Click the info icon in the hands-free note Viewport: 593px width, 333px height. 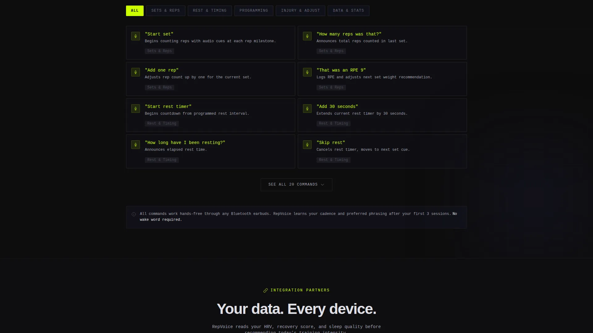click(134, 214)
